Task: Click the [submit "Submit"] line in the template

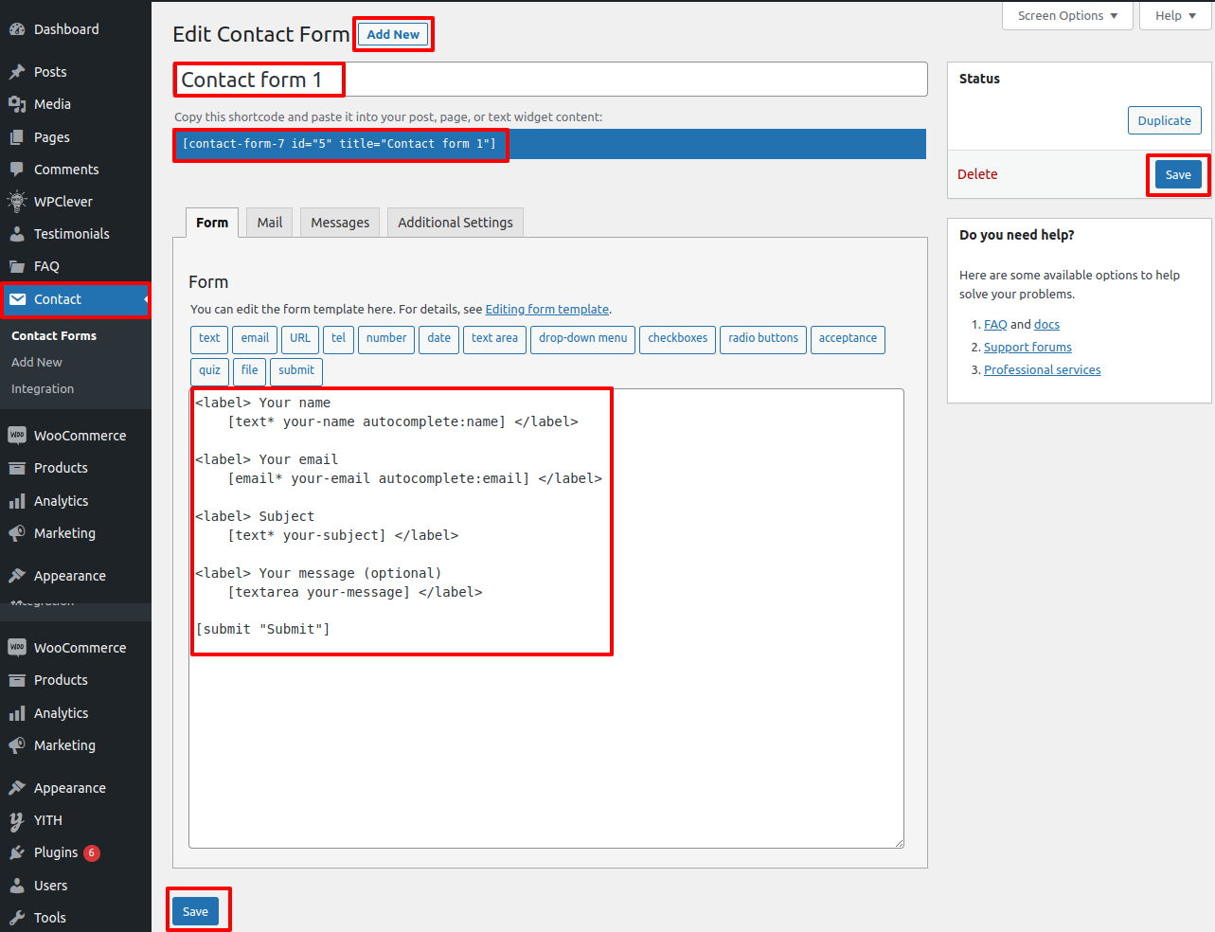Action: pyautogui.click(x=263, y=630)
